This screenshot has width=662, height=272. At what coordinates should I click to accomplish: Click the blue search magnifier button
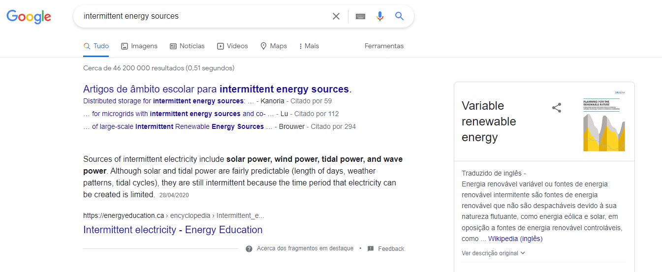tap(399, 16)
